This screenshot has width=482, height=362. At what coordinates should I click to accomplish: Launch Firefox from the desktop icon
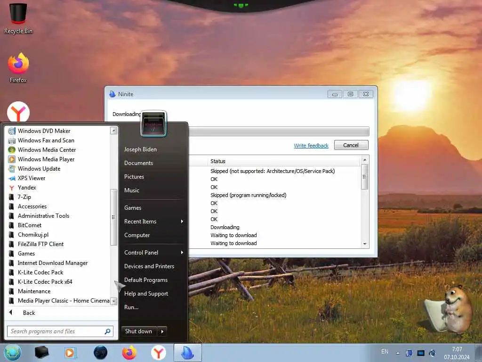[18, 68]
